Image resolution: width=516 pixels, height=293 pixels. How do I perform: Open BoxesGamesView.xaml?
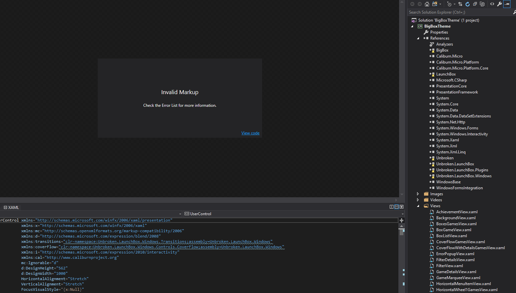(x=456, y=224)
